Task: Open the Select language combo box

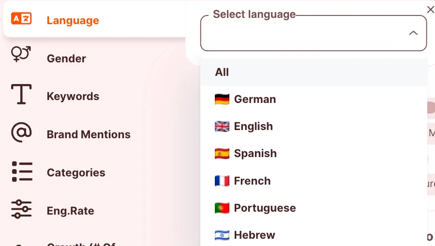Action: [305, 34]
